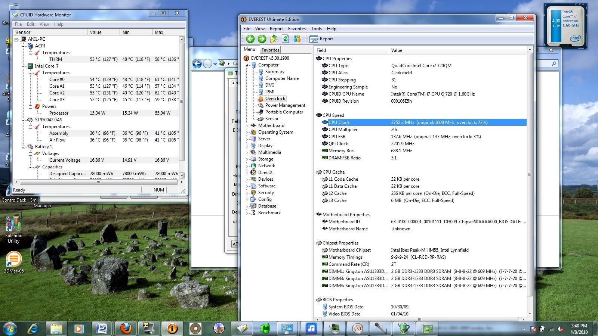This screenshot has width=598, height=336.
Task: Click the Back button in the Explorer window behind
Action: [x=197, y=63]
